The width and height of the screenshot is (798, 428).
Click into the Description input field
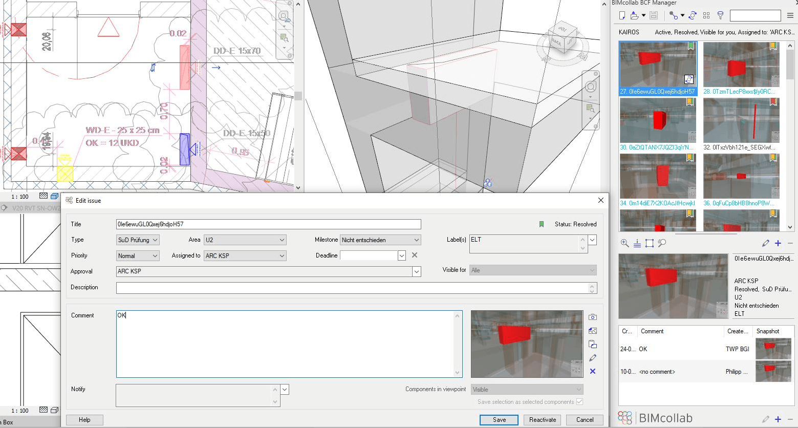(x=353, y=288)
